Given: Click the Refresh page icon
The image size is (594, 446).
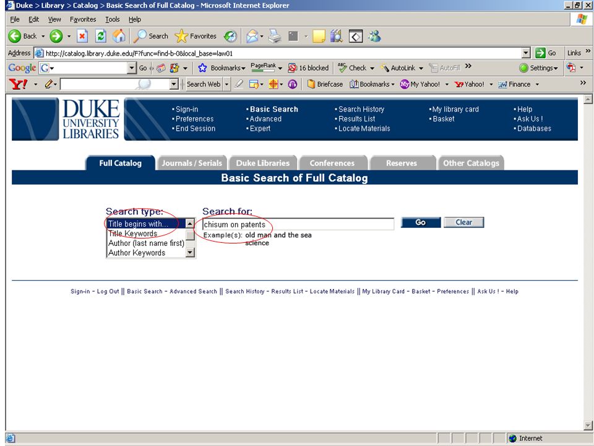Looking at the screenshot, I should [x=100, y=36].
